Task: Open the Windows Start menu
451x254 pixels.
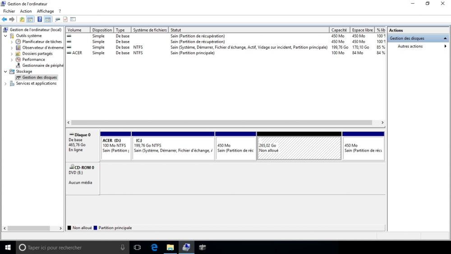Action: pyautogui.click(x=8, y=247)
